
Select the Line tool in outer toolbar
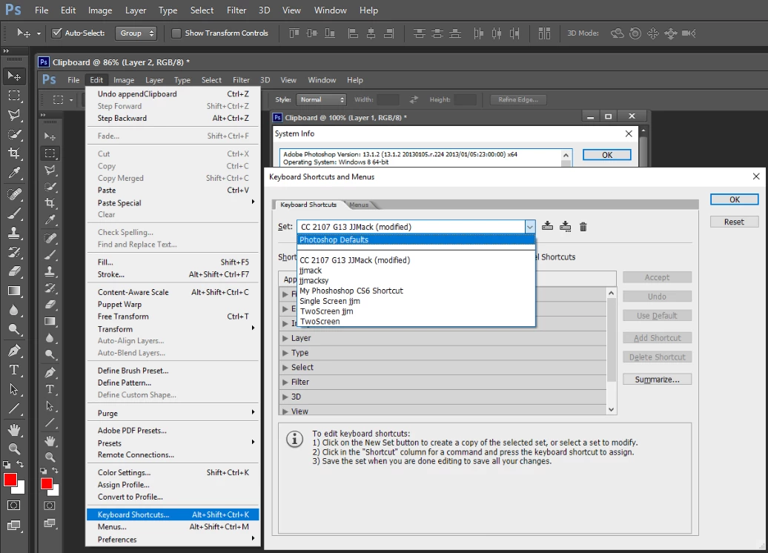(x=14, y=408)
